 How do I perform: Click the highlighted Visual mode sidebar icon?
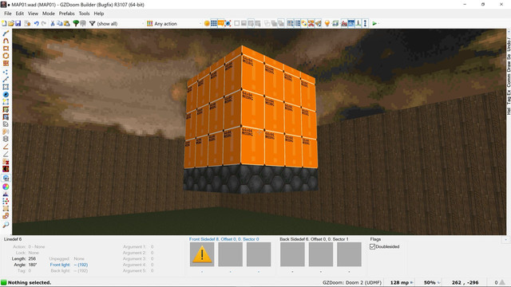[x=6, y=178]
